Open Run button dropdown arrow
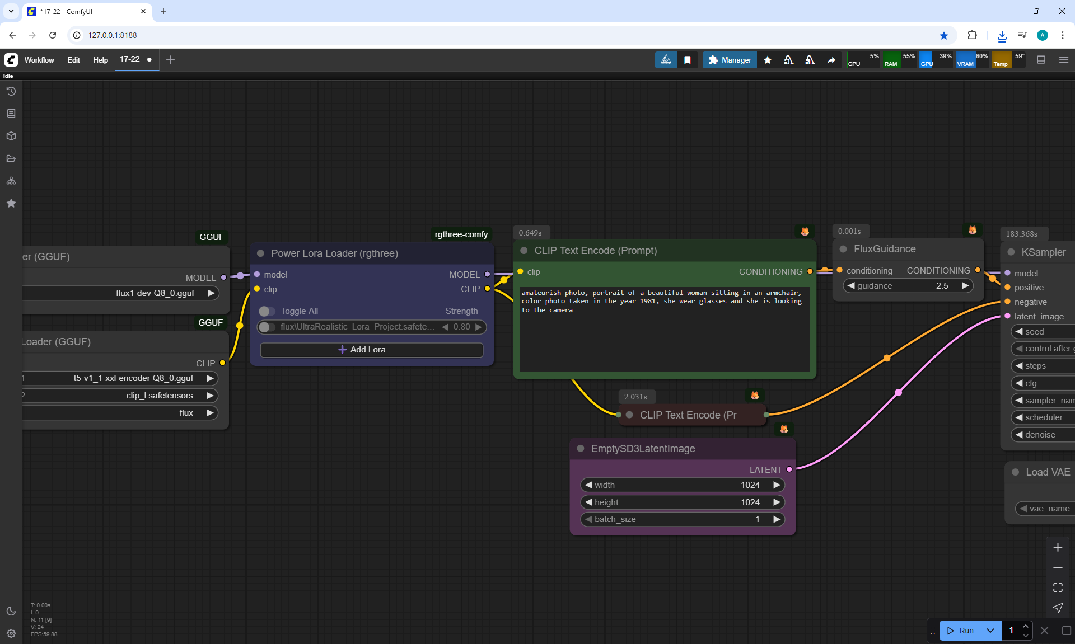The image size is (1075, 644). (990, 631)
